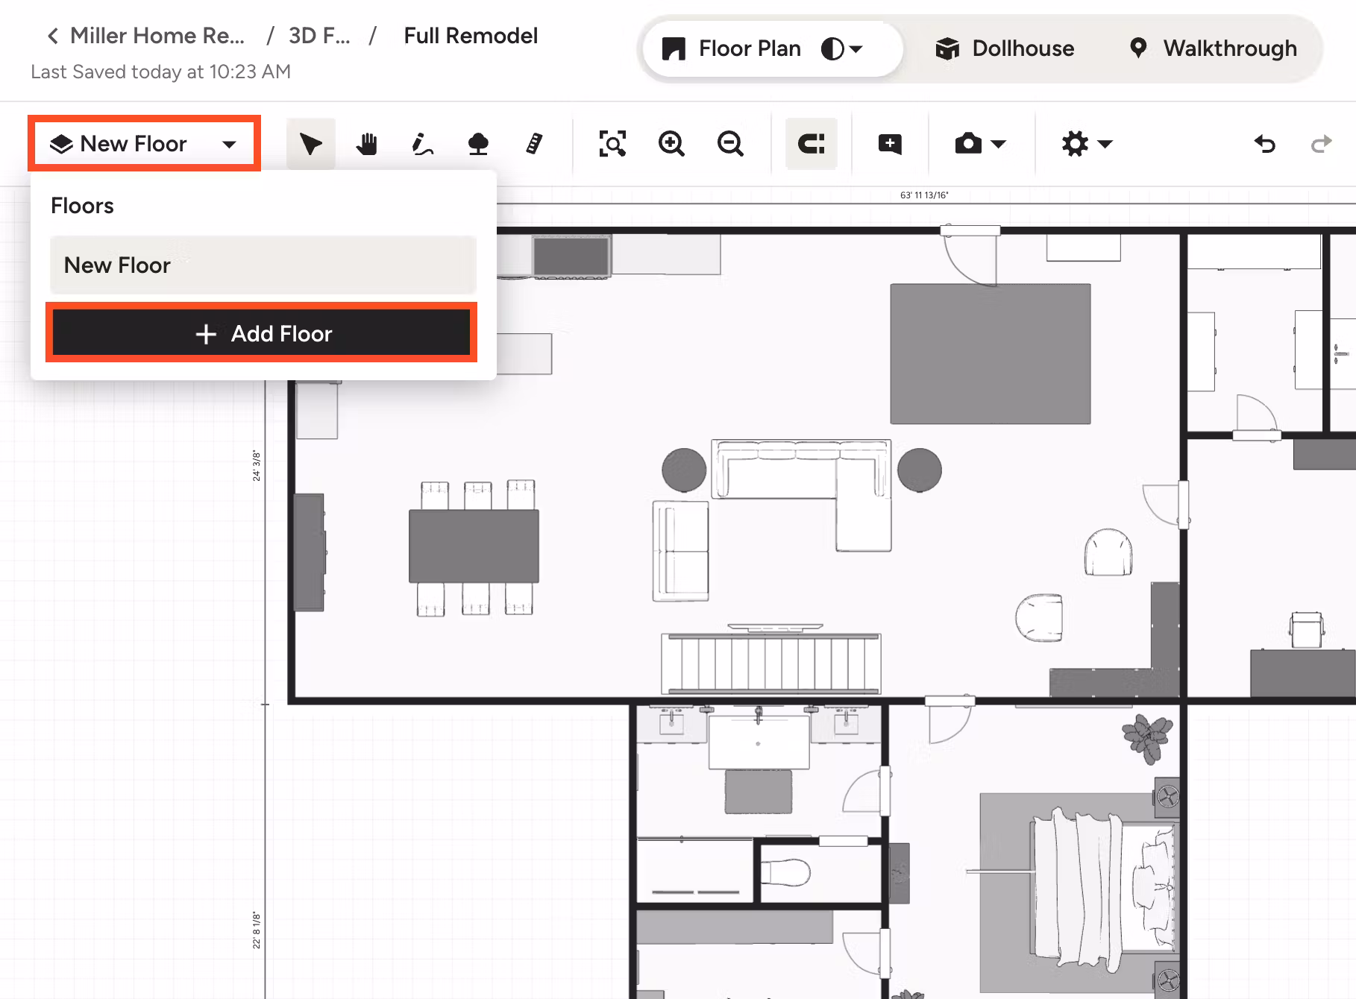Switch to Walkthrough view

tap(1214, 49)
